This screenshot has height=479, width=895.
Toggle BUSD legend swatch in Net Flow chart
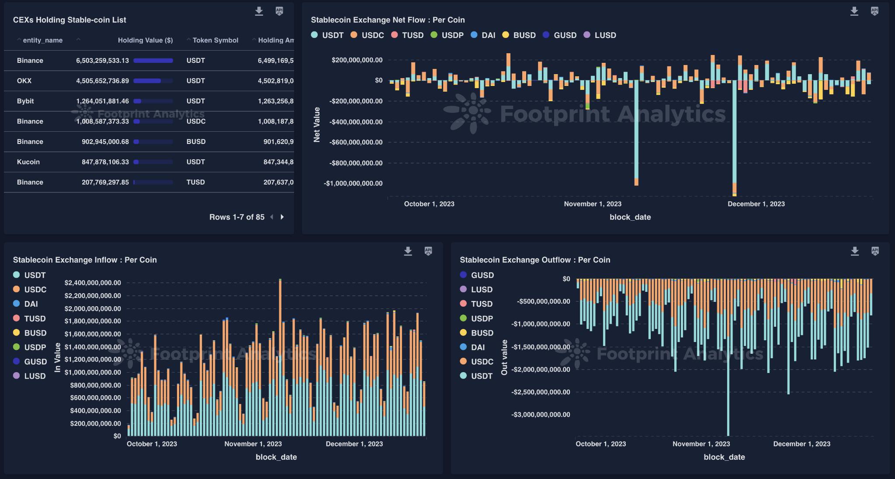(x=506, y=35)
